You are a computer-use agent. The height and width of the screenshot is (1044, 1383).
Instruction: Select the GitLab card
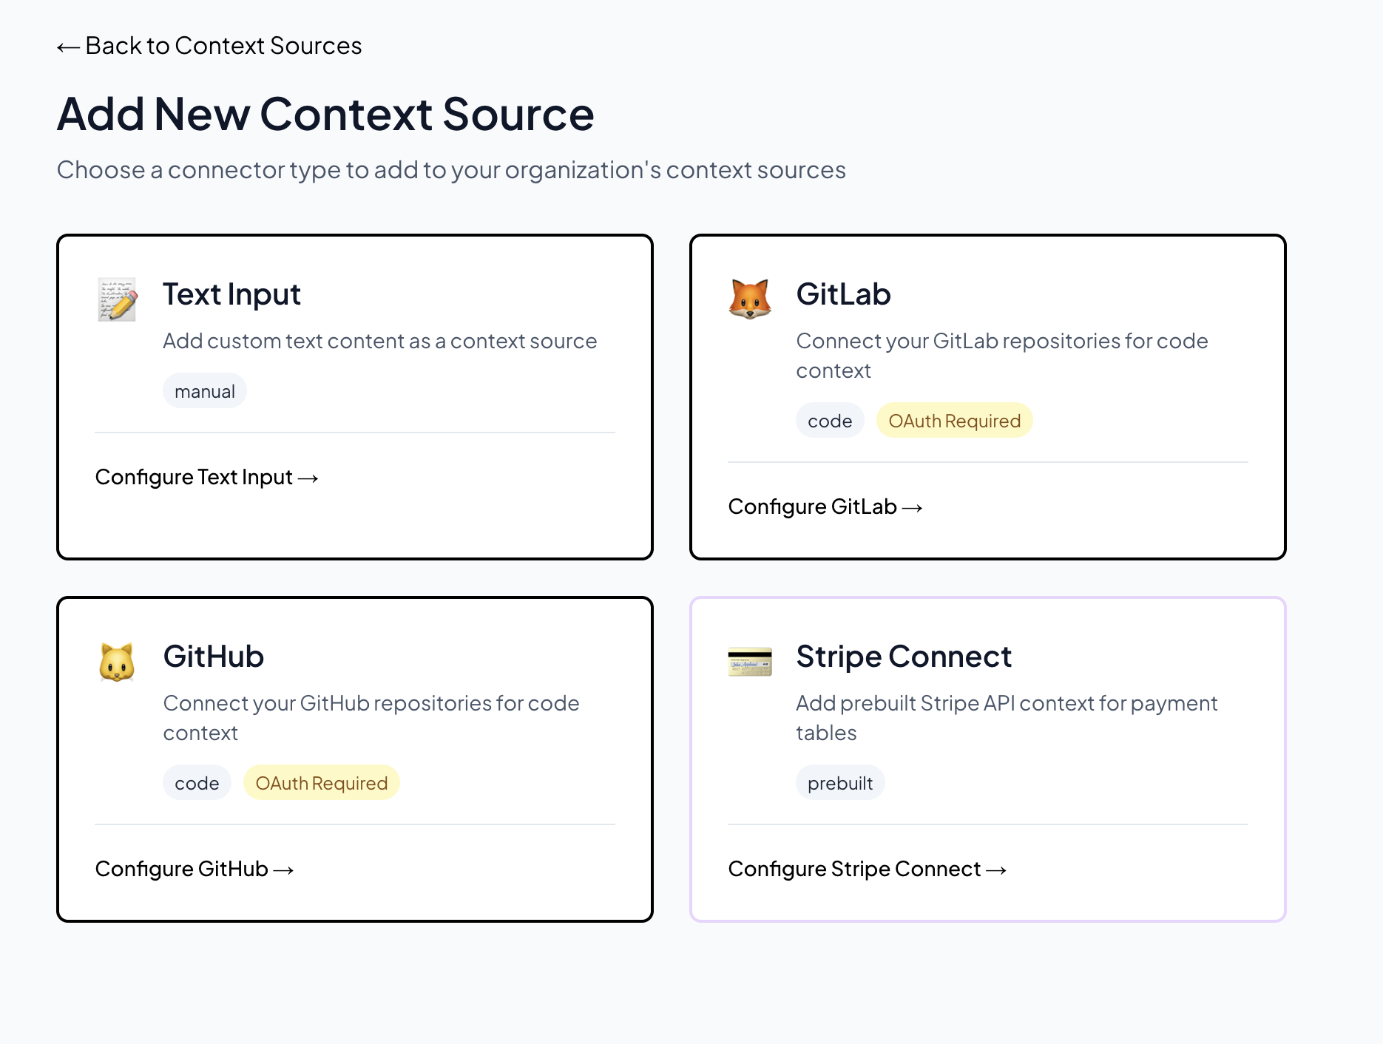pos(988,396)
